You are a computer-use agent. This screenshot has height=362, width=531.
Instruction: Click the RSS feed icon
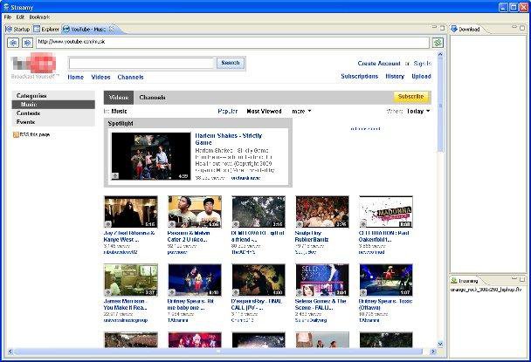pos(16,134)
